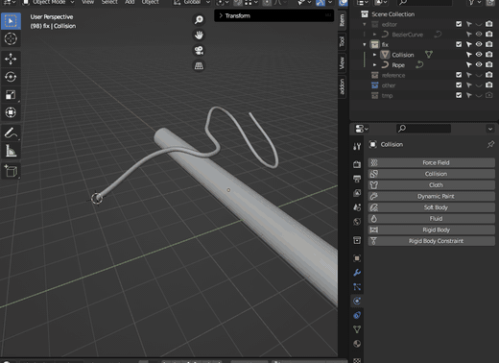
Task: Disable render camera for Rope object
Action: (x=489, y=64)
